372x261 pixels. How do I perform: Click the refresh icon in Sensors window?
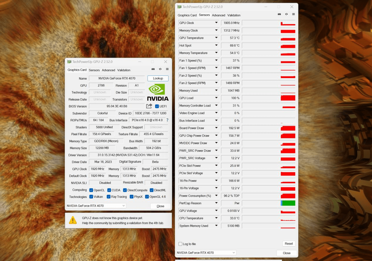click(x=286, y=14)
